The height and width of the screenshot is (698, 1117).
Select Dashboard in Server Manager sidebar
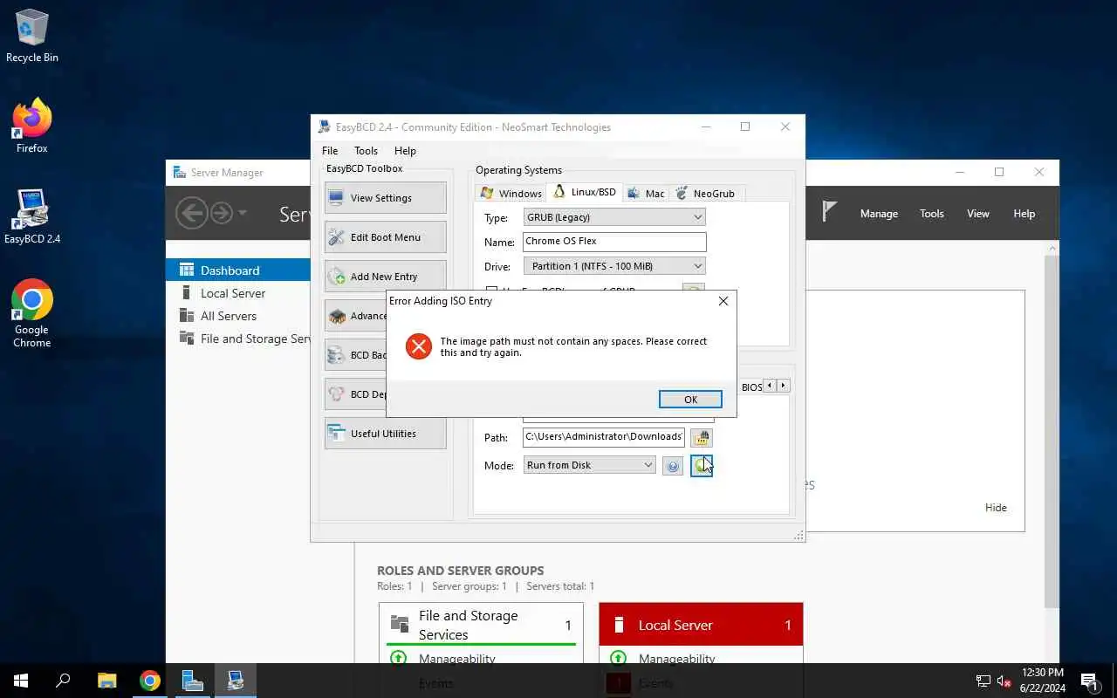(x=238, y=270)
